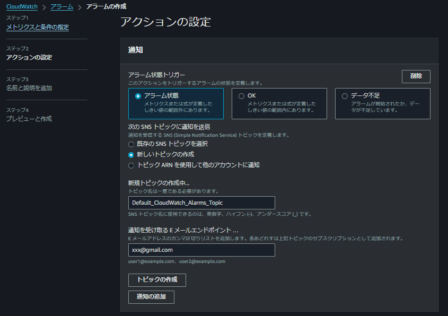The image size is (448, 316).
Task: Click the topic name input field
Action: click(201, 203)
